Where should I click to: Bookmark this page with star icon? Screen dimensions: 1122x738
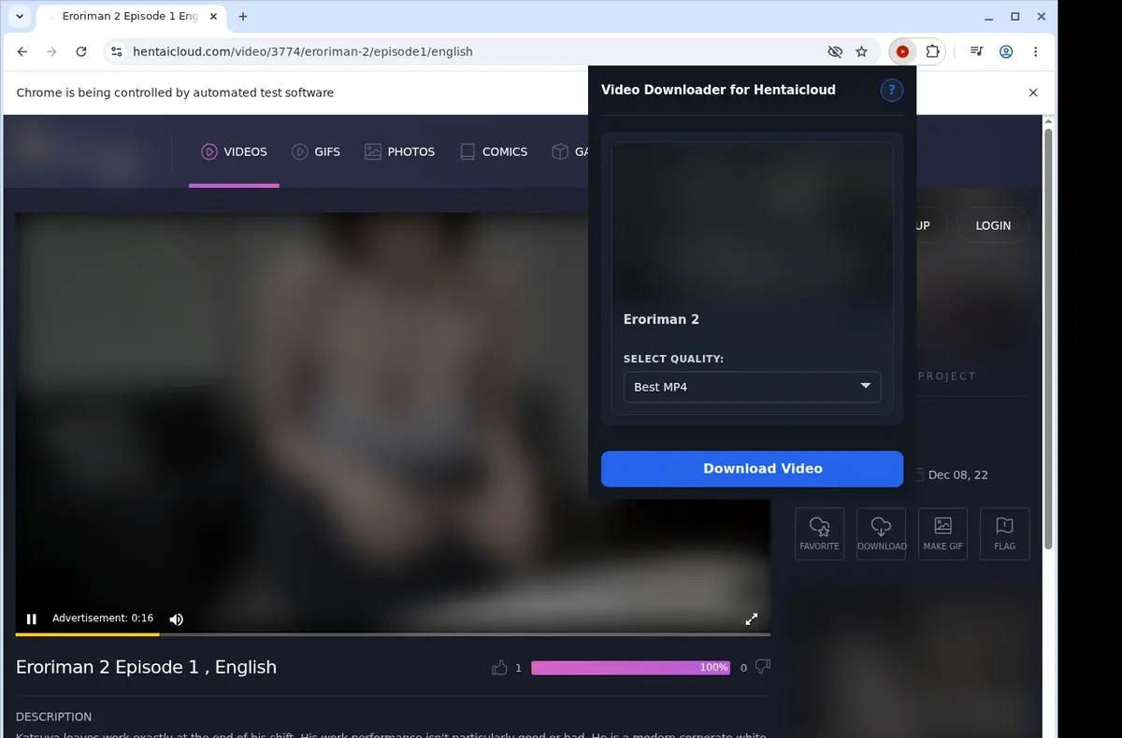coord(862,51)
